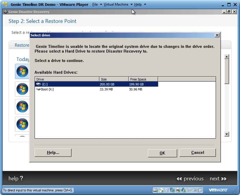
Task: Sort by the Drive column header
Action: (67, 79)
